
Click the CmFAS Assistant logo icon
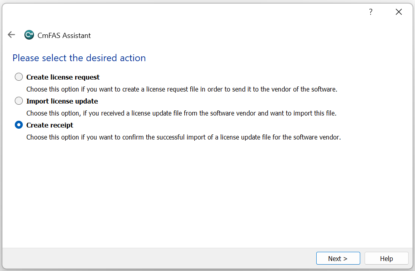[x=29, y=35]
